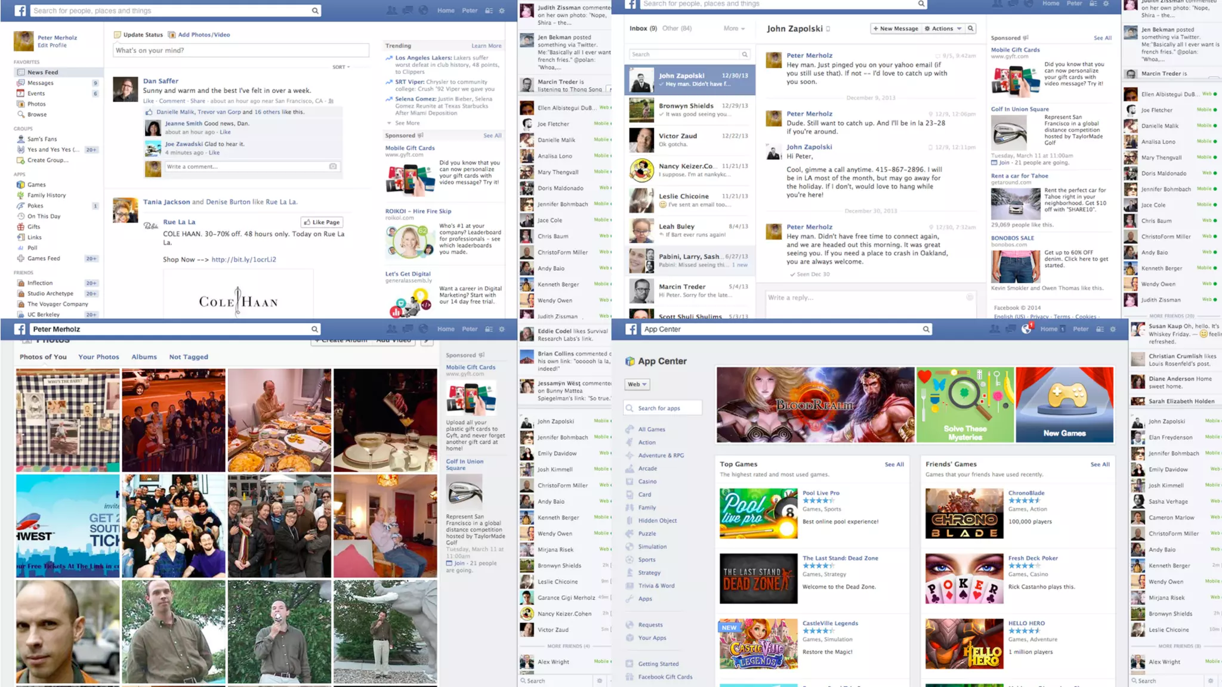The image size is (1222, 687).
Task: Click the search icon in App Center search bar
Action: (x=926, y=329)
